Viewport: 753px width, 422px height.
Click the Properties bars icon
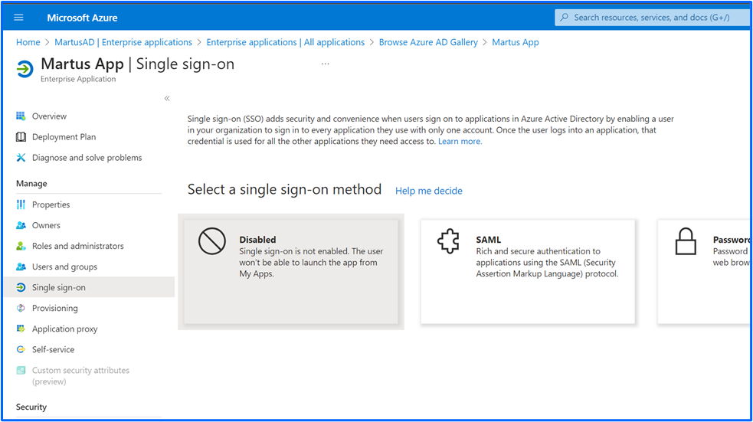(x=21, y=204)
